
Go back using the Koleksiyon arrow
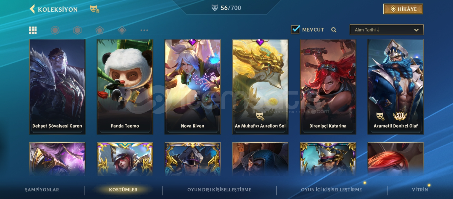[32, 9]
